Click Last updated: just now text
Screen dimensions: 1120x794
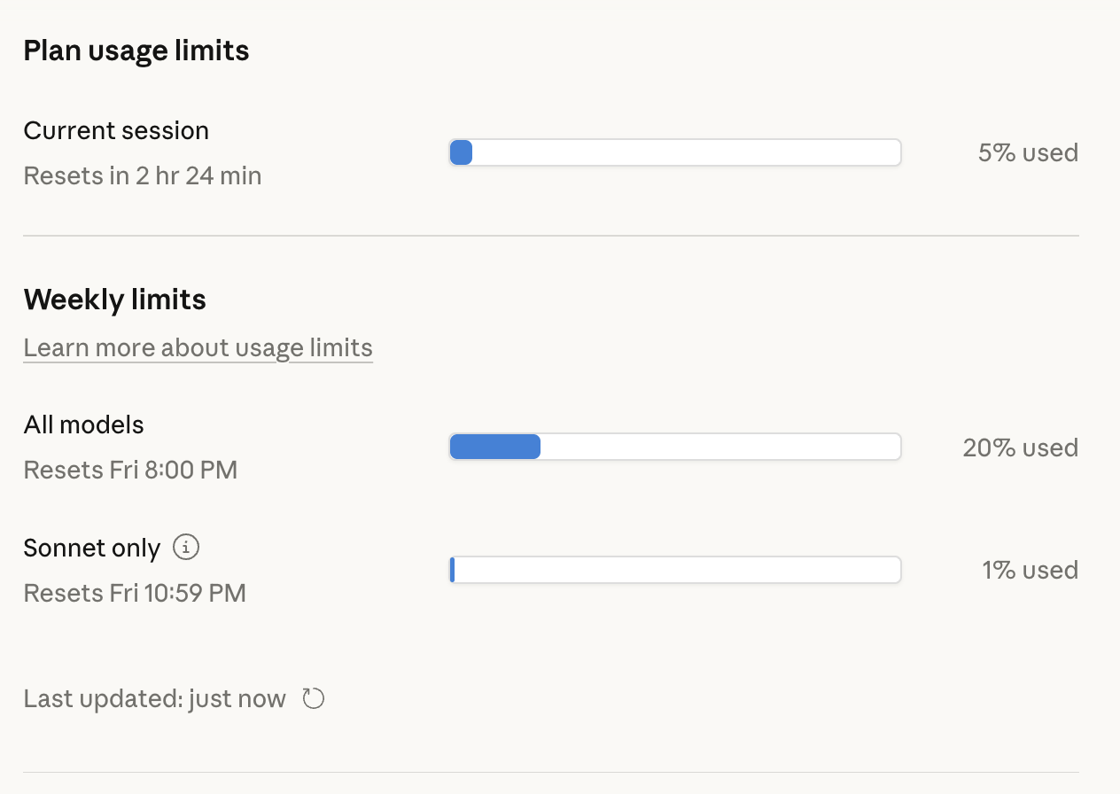155,699
